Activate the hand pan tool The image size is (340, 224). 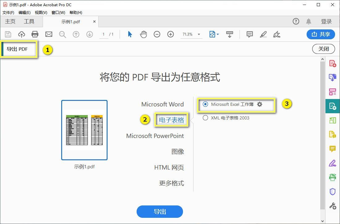[143, 34]
